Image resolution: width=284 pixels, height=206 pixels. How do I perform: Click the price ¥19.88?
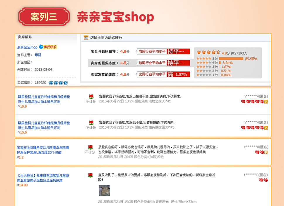coord(22,185)
